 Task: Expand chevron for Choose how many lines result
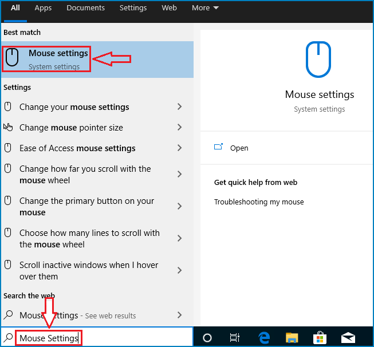click(180, 238)
